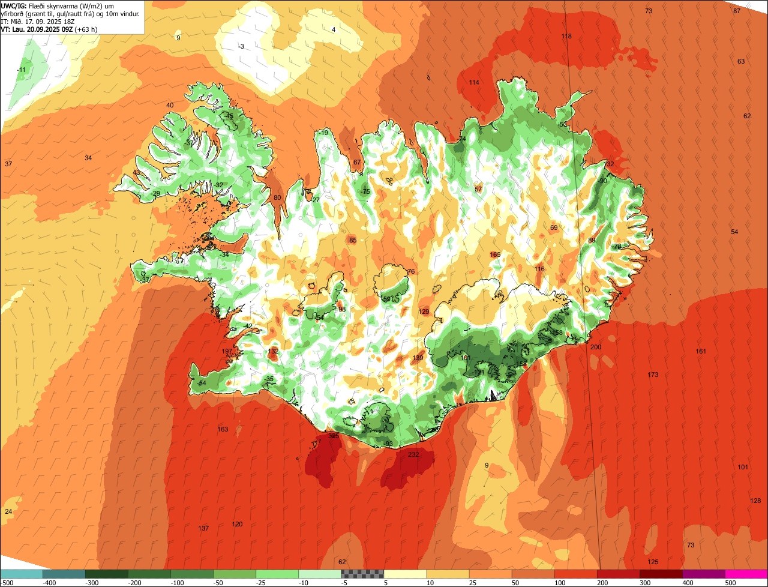The height and width of the screenshot is (587, 768).
Task: Click the dark red legend swatch between 200 and 300
Action: click(619, 574)
